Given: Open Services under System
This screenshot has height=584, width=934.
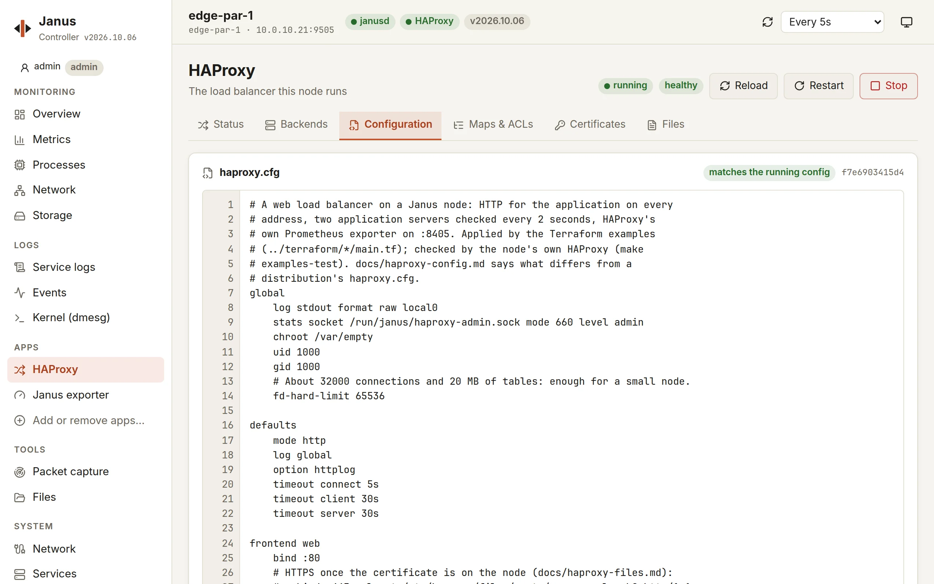Looking at the screenshot, I should pos(86,574).
